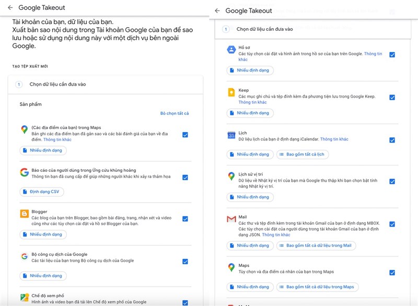Expand right step 1 Chọn dữ liệu cần đưa vào
418x306 pixels.
click(x=312, y=29)
